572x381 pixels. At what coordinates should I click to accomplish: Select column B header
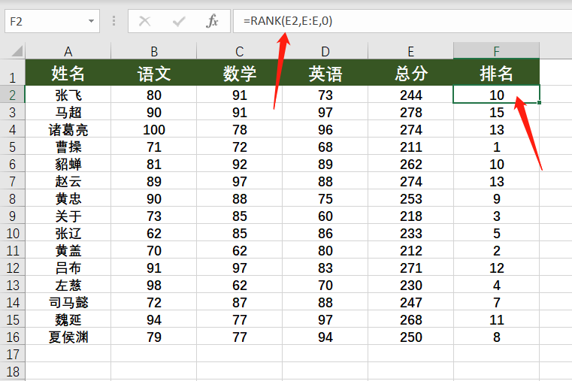tap(153, 51)
